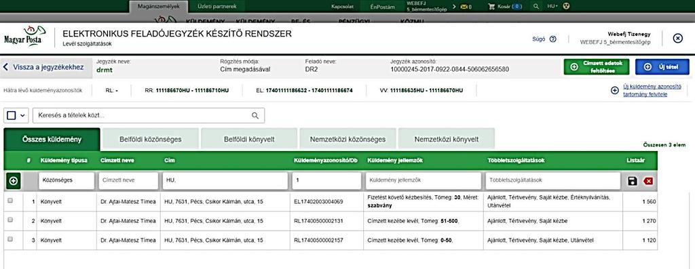
Task: Click plus icon for new identifier range
Action: point(614,90)
